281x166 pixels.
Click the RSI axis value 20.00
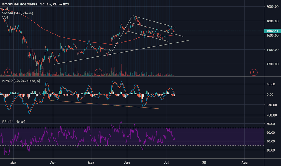(271, 150)
